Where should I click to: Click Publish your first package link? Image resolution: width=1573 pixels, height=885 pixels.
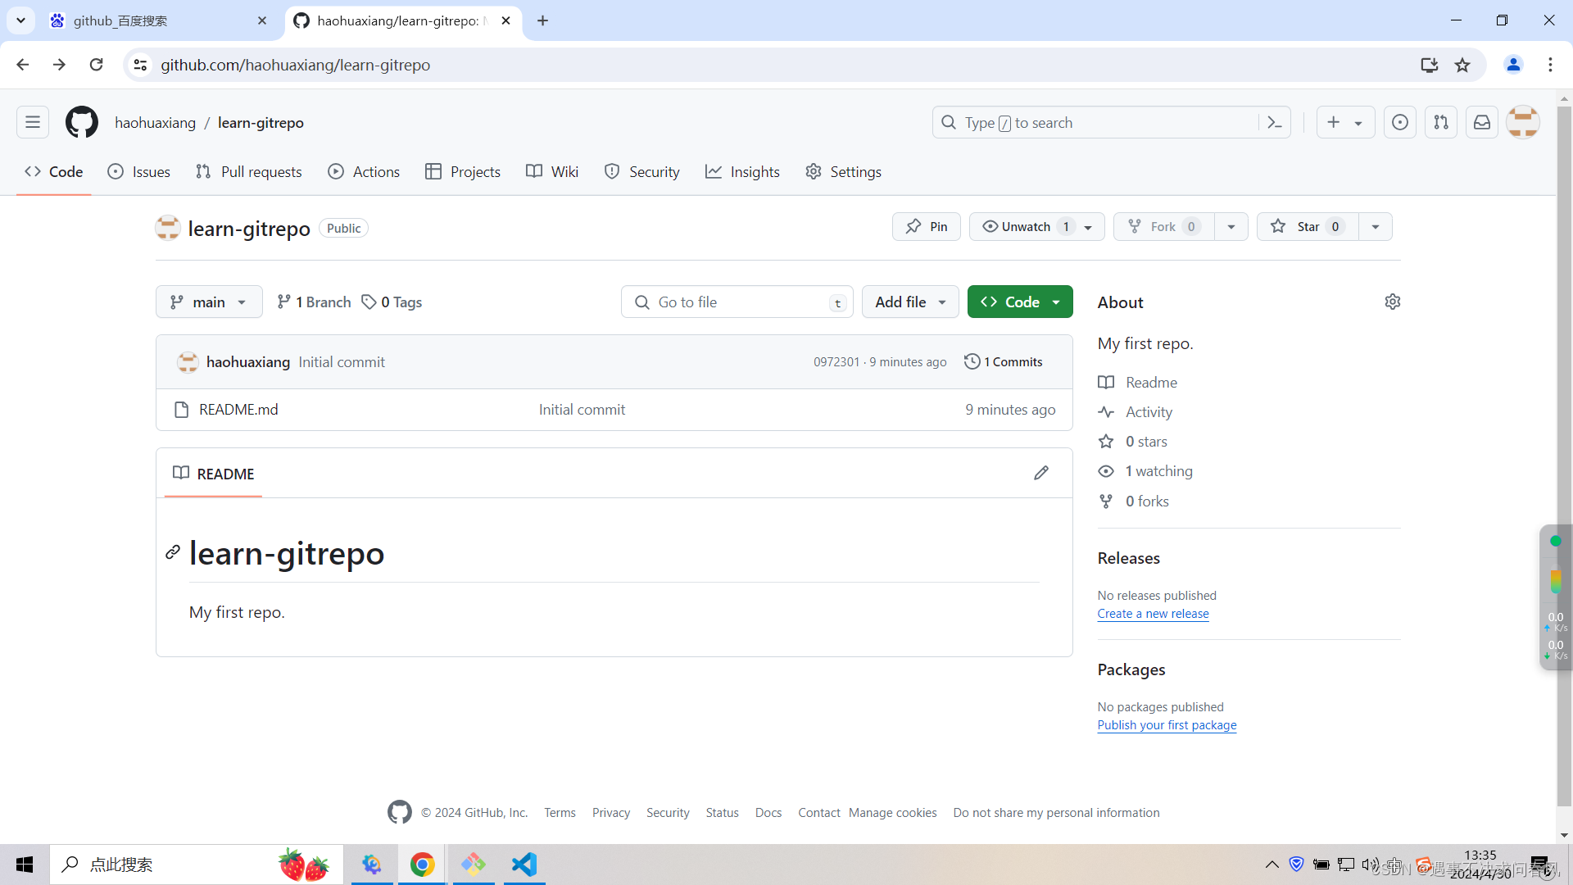click(1167, 724)
